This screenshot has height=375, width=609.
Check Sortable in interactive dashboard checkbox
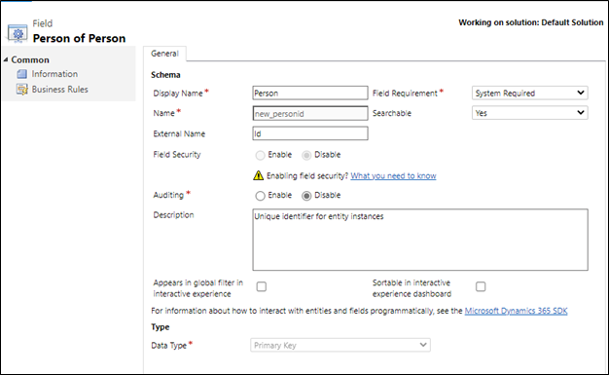pyautogui.click(x=481, y=286)
